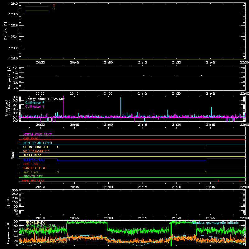Click the 20:45 time label under Roll period panel
The image size is (249, 249).
(x=74, y=94)
